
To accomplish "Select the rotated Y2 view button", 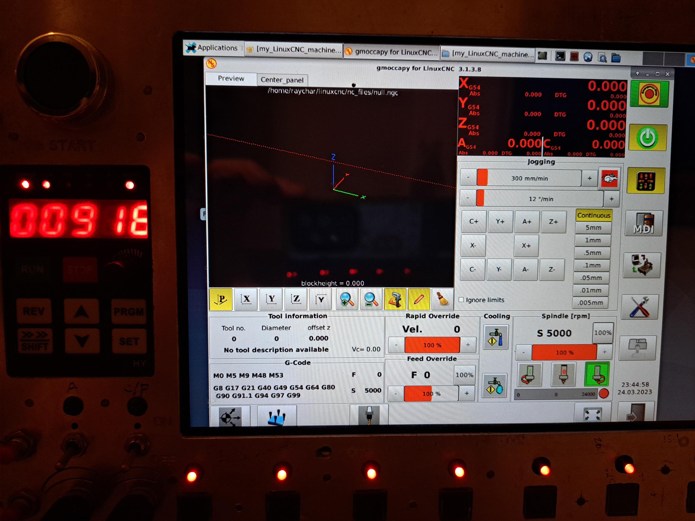I will coord(320,299).
